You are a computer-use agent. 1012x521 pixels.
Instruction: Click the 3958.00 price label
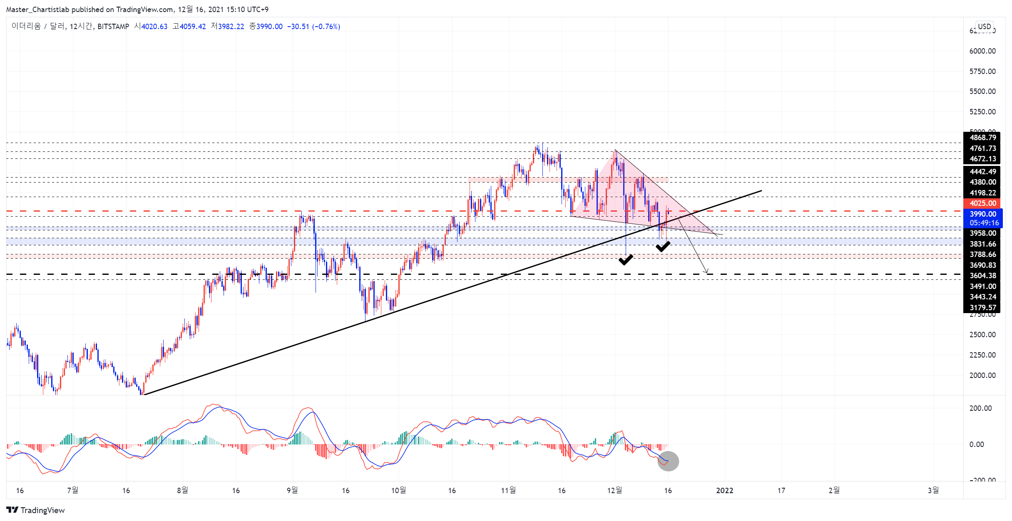pyautogui.click(x=982, y=233)
